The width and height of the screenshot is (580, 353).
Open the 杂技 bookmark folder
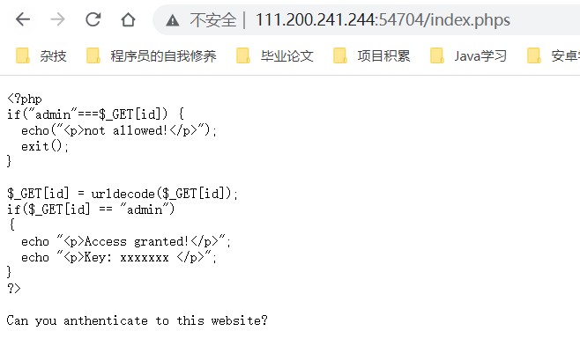pos(41,56)
